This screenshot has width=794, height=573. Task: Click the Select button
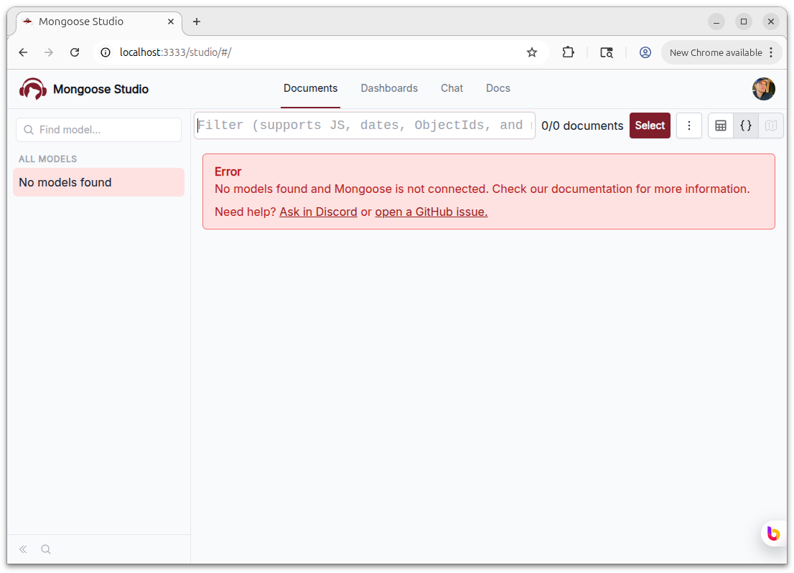tap(650, 126)
